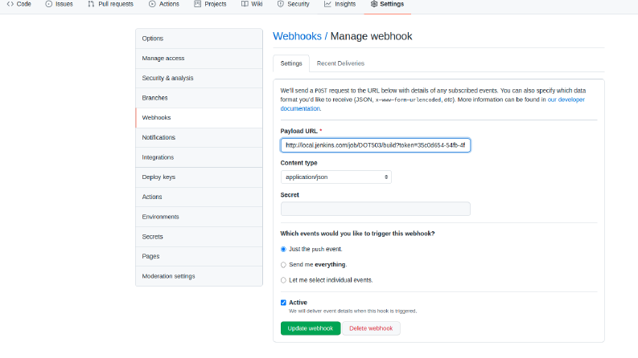
Task: Click the Insights graph icon
Action: tap(327, 4)
